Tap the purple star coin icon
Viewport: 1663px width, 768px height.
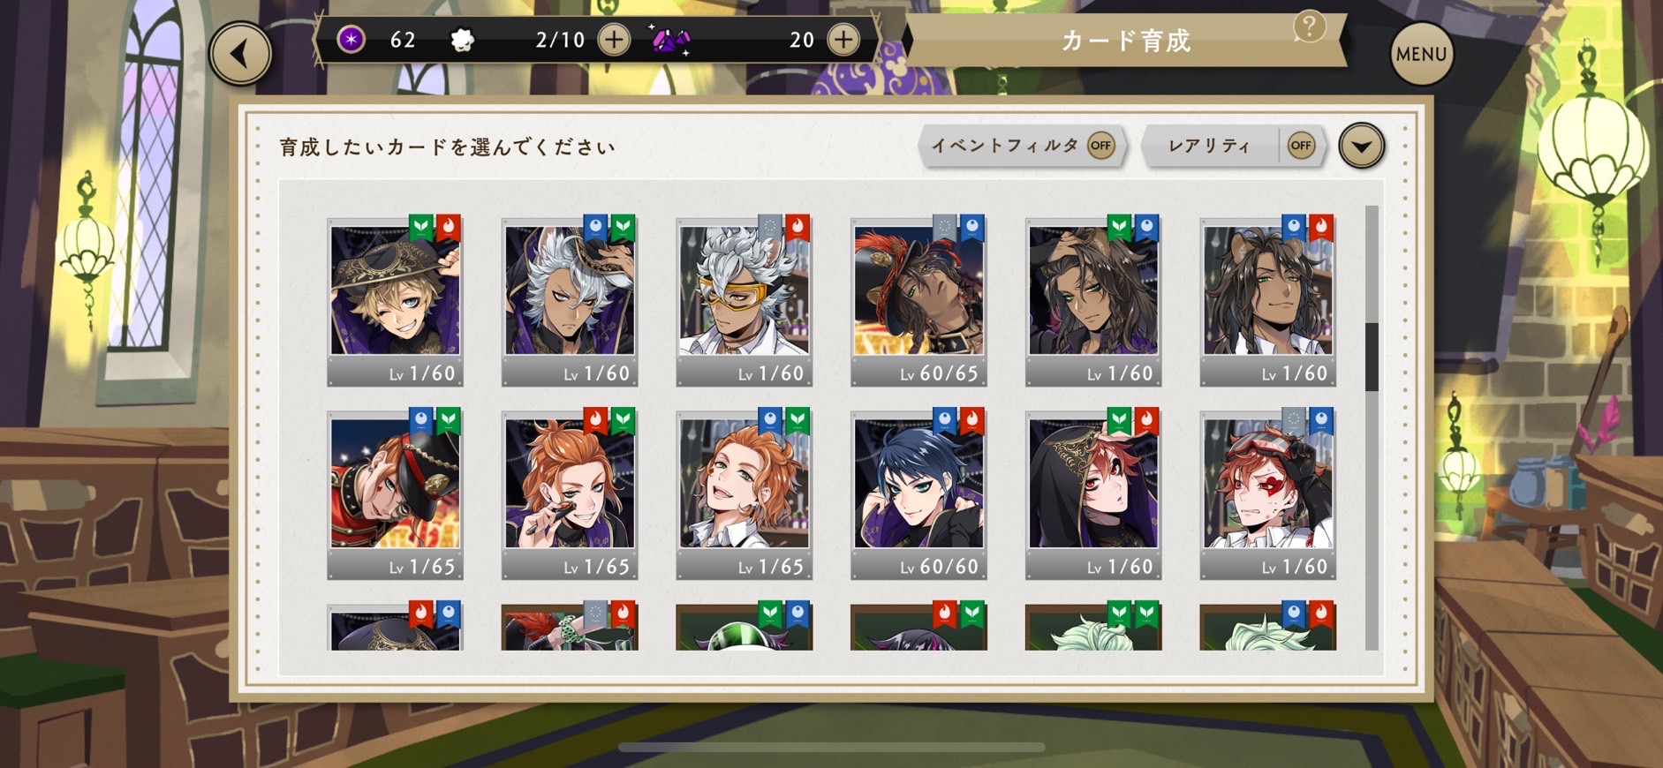(x=351, y=40)
